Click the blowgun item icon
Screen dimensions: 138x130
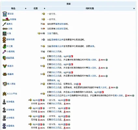pyautogui.click(x=6, y=19)
